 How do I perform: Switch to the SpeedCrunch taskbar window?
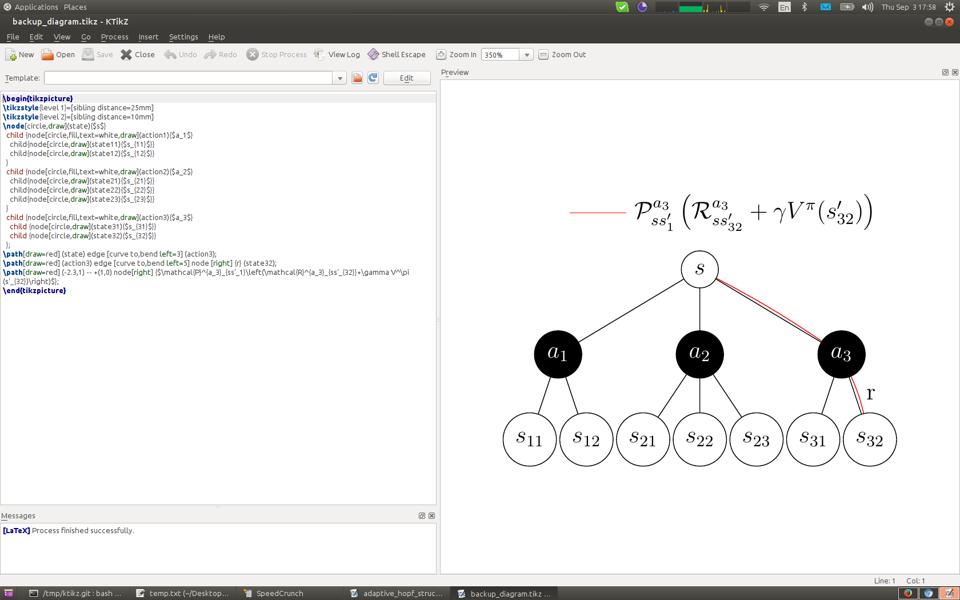click(279, 594)
